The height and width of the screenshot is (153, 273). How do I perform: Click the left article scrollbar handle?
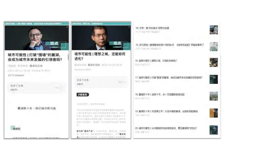click(68, 57)
